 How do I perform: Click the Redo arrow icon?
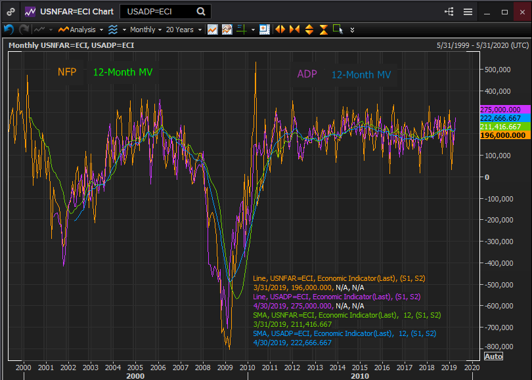point(24,29)
